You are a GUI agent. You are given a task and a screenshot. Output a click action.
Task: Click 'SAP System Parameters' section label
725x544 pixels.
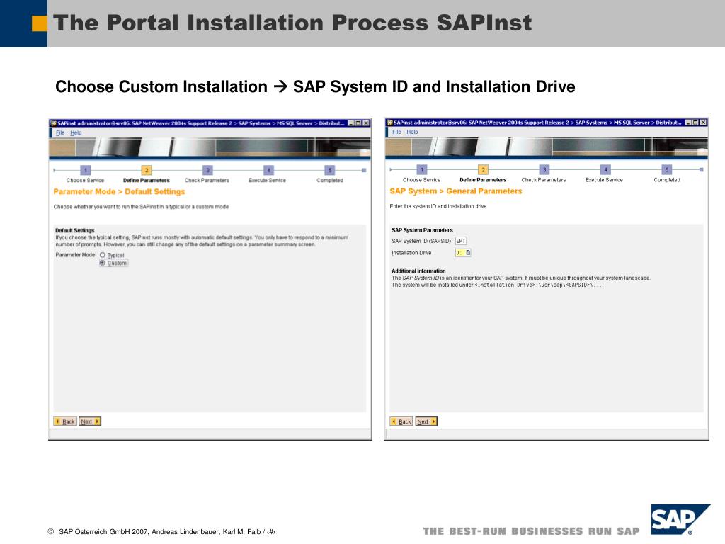(422, 230)
